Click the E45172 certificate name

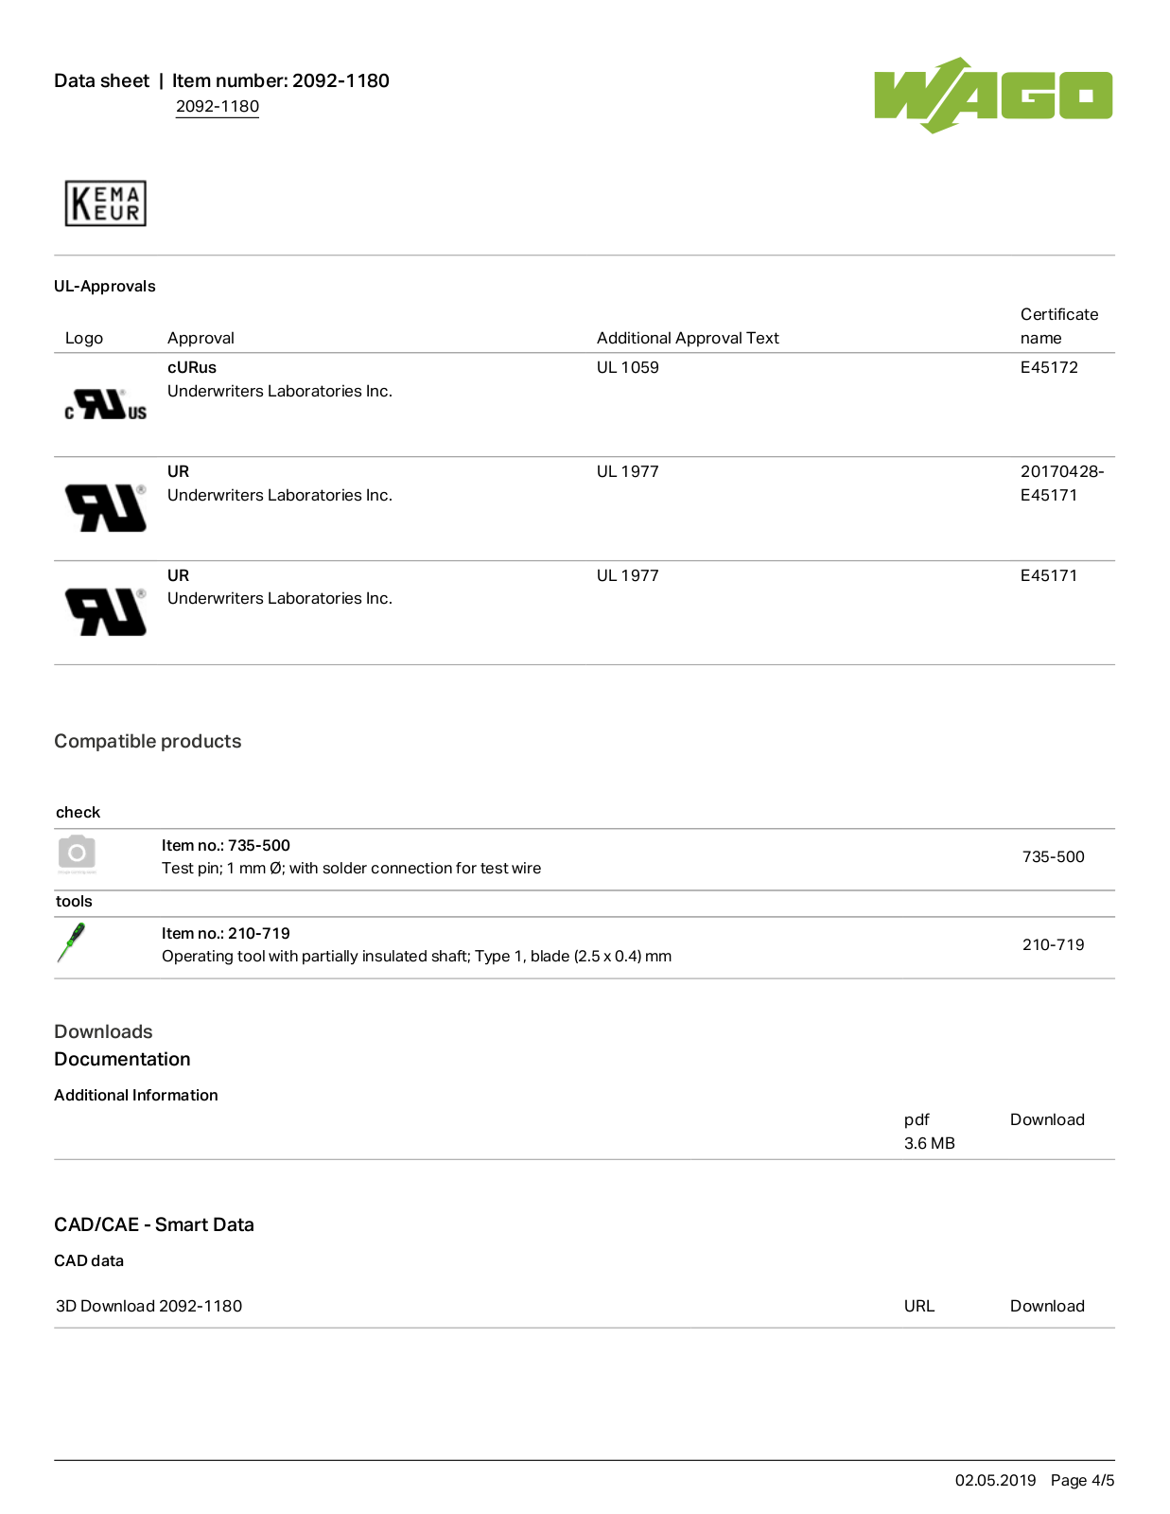click(x=1049, y=368)
